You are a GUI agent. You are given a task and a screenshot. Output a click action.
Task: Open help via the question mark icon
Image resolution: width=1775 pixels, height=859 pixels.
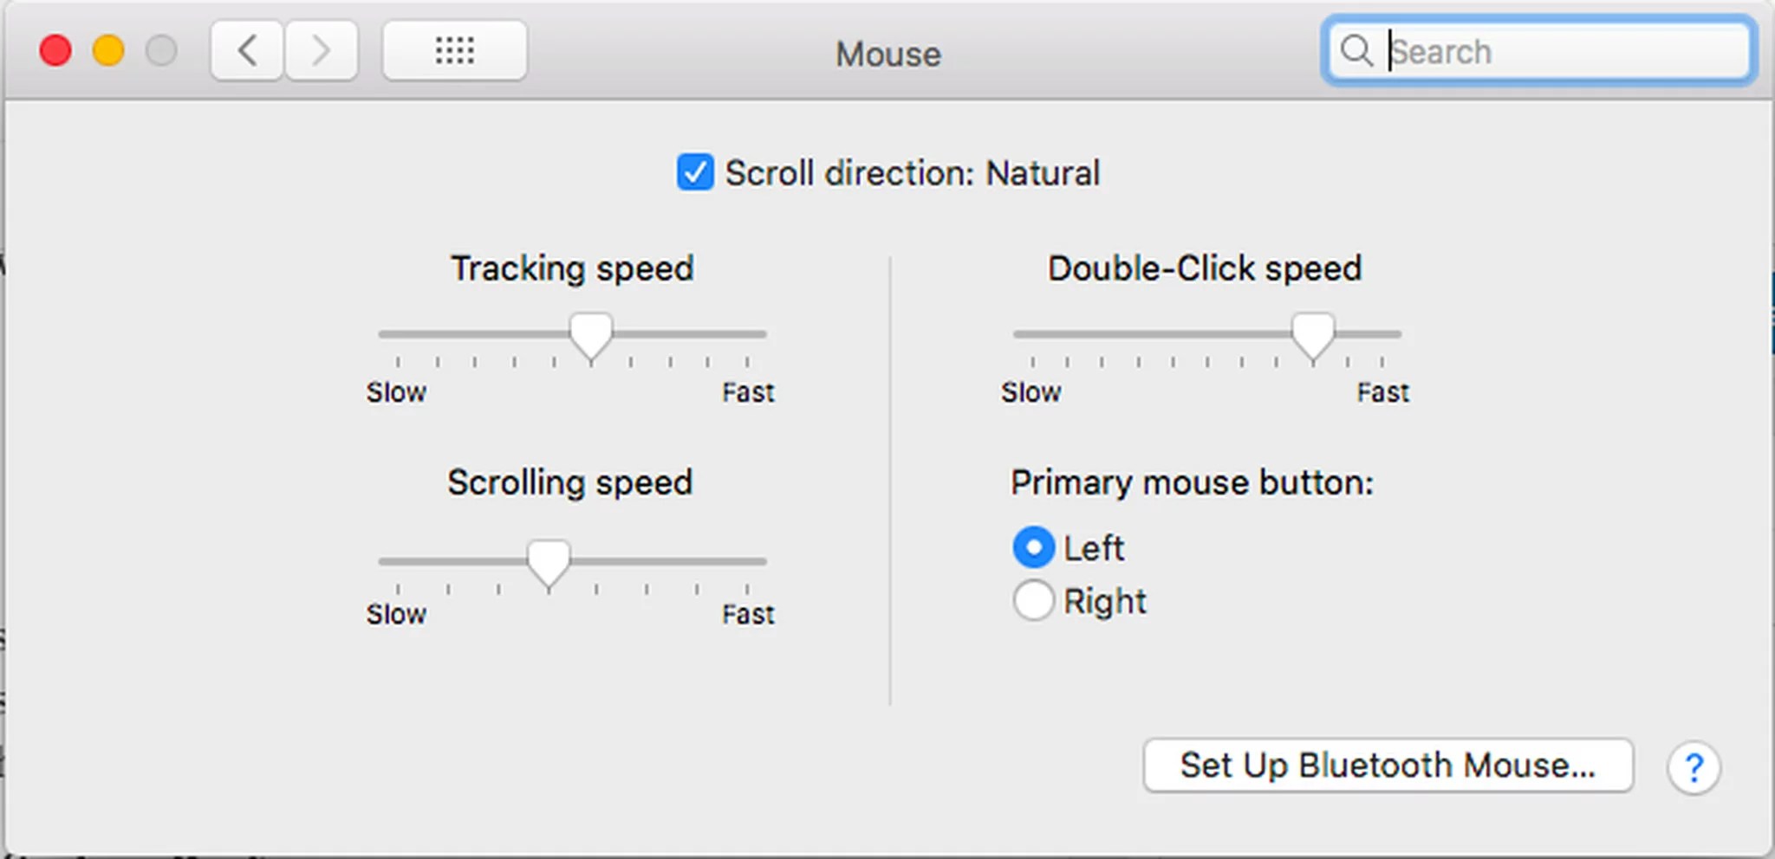(1694, 765)
